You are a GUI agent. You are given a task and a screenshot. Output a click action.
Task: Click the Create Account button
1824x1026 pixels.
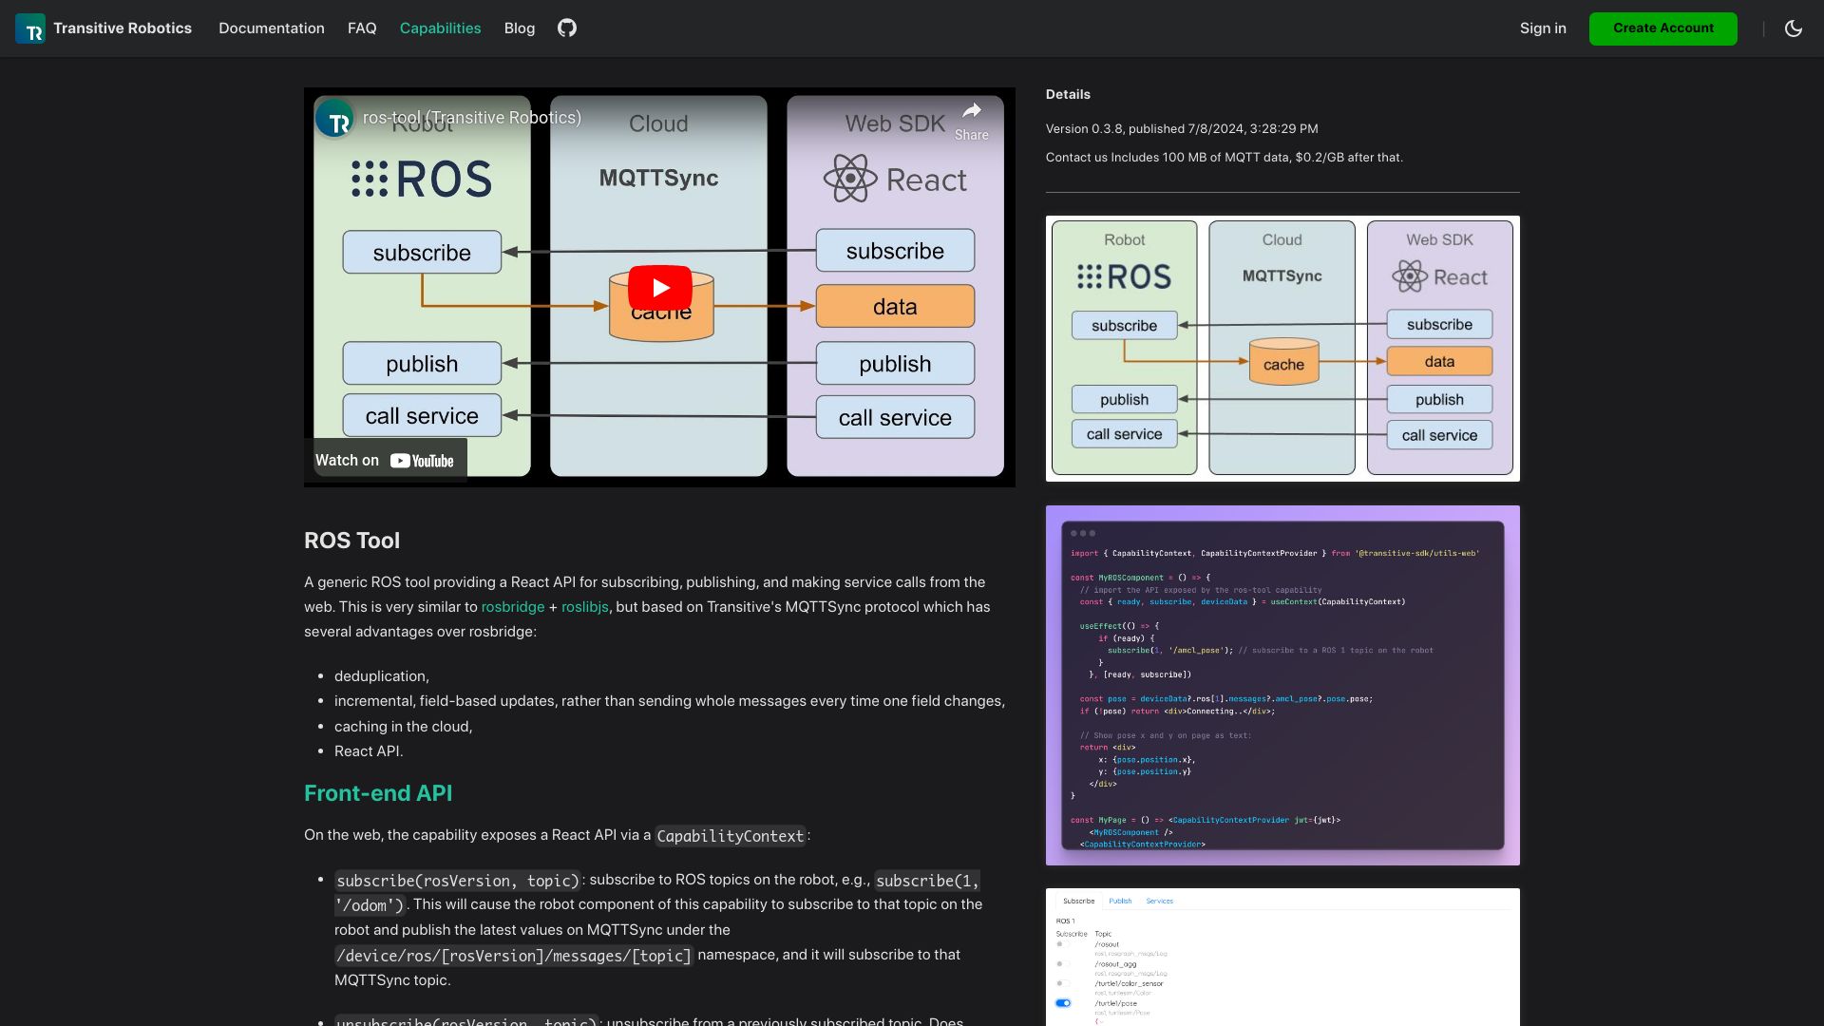(1663, 28)
